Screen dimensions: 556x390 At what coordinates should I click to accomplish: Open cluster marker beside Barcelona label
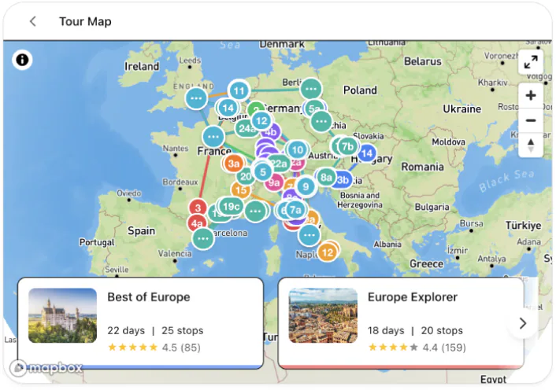point(203,238)
